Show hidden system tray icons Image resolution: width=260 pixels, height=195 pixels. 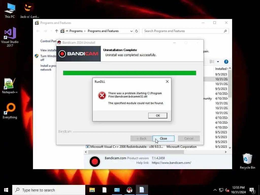215,190
